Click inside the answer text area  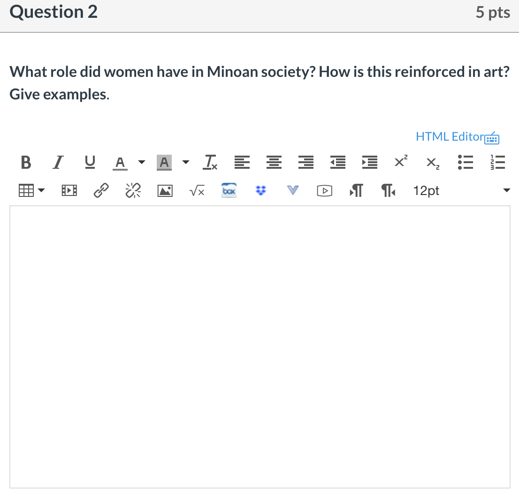(259, 347)
